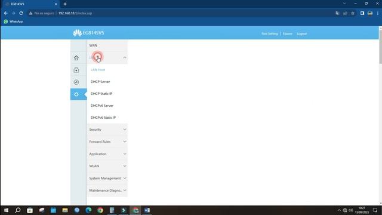This screenshot has width=382, height=215.
Task: Open the browser tab search dropdown
Action: (x=344, y=4)
